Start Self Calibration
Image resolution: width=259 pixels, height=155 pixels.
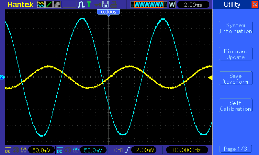236,105
